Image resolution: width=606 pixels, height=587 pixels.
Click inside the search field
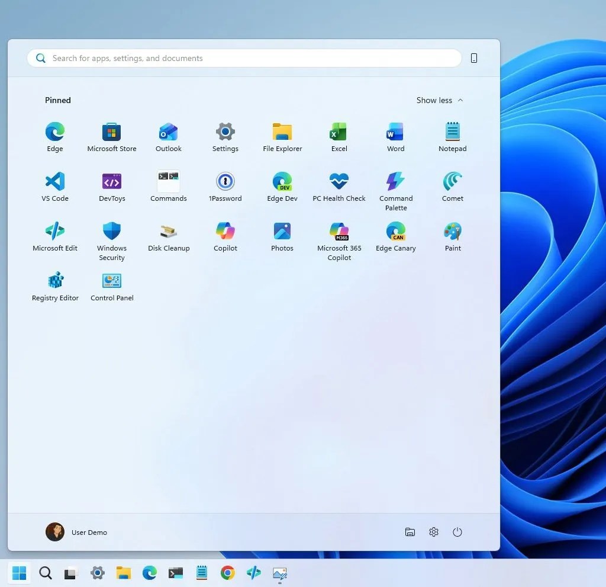[243, 58]
